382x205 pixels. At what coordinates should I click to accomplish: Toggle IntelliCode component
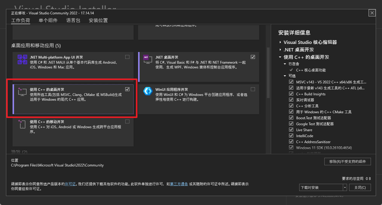tap(291, 136)
